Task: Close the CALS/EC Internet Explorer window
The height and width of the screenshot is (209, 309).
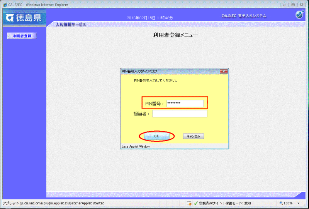Action: tap(302, 4)
